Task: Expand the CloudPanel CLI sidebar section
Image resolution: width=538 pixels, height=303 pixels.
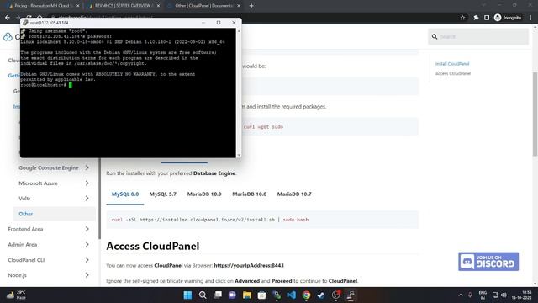Action: (x=87, y=260)
